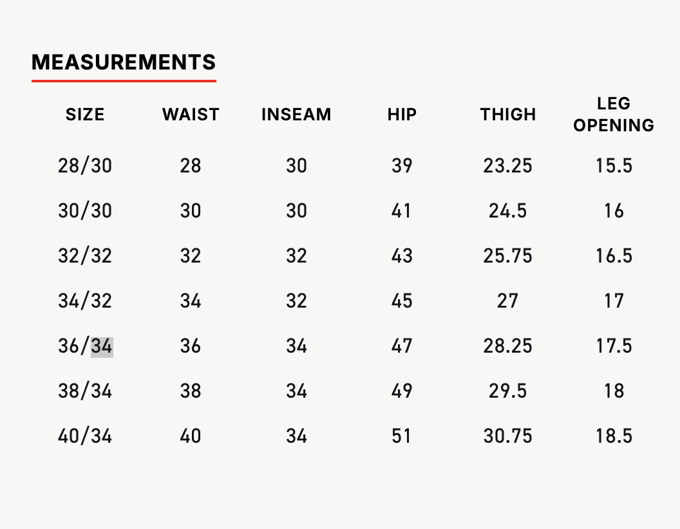Select the 28/30 size cell
The image size is (680, 529).
(x=85, y=165)
